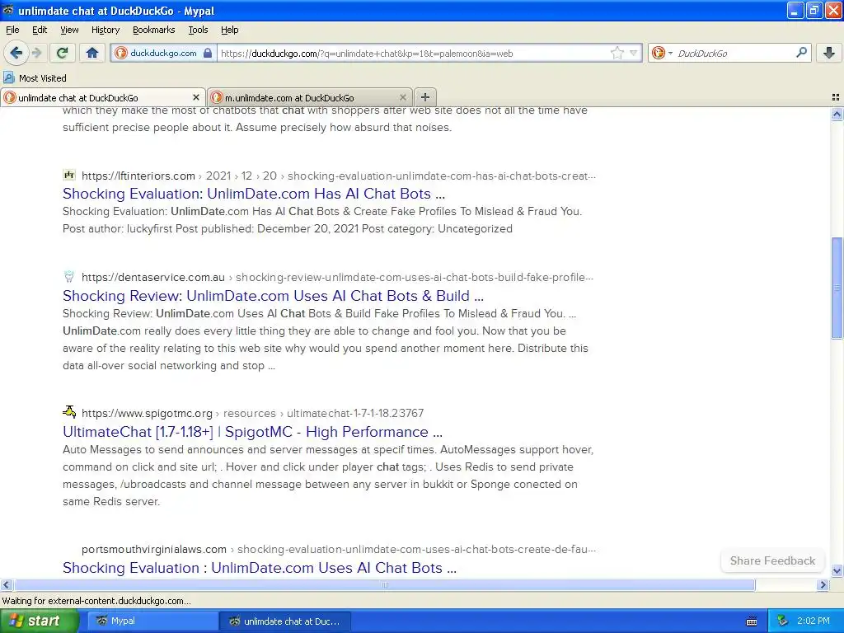
Task: Reload the current page
Action: click(x=63, y=53)
